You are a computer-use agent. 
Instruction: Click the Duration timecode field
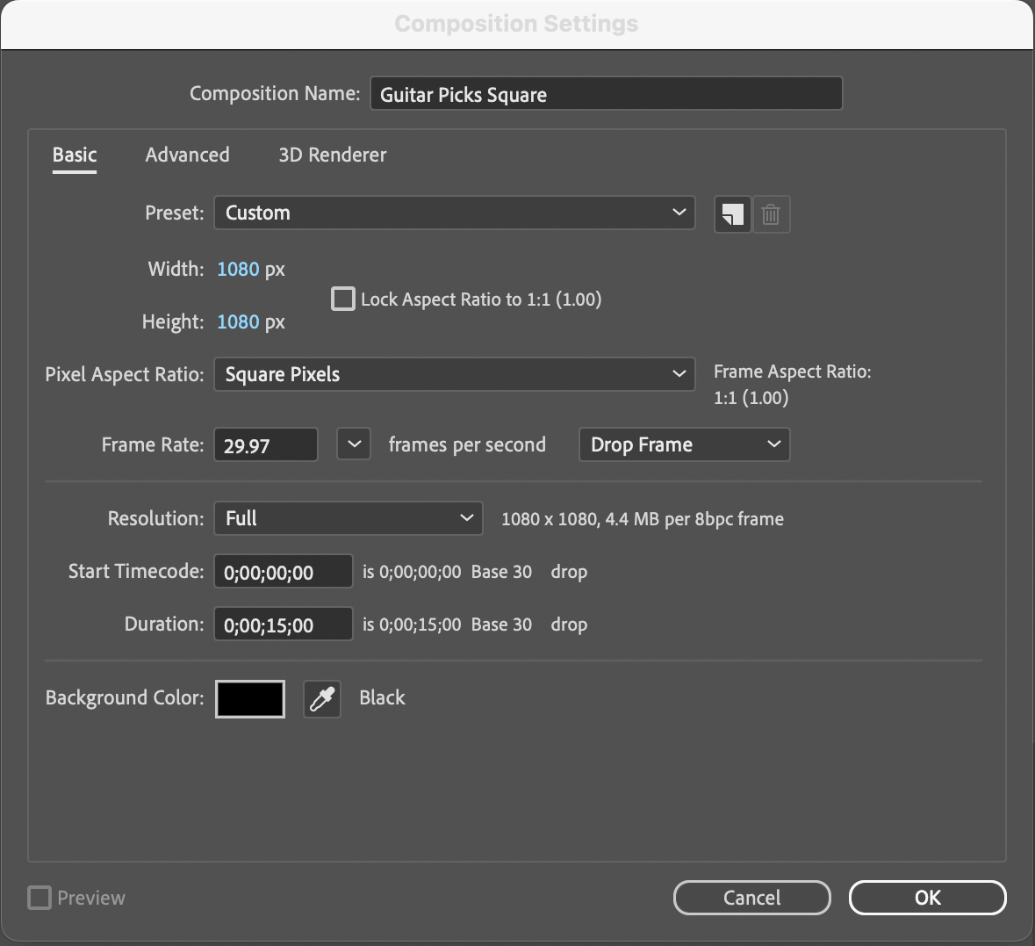pyautogui.click(x=283, y=625)
